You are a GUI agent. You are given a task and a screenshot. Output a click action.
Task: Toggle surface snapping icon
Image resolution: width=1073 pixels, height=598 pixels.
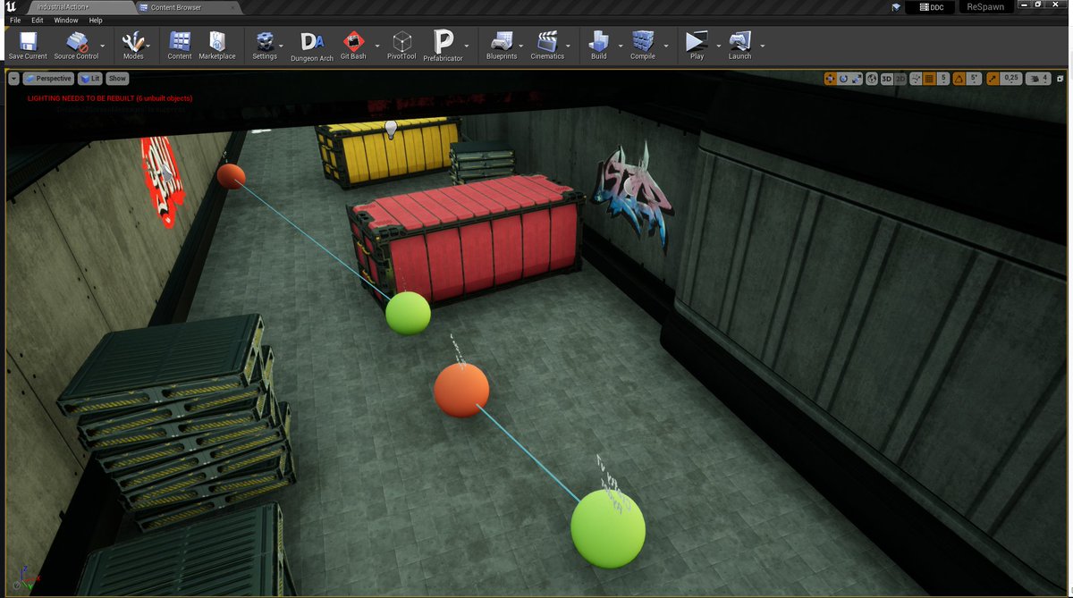tap(916, 79)
